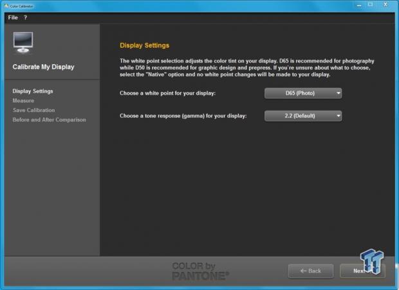Click the 'Choose a white point for your display:' label

point(168,93)
